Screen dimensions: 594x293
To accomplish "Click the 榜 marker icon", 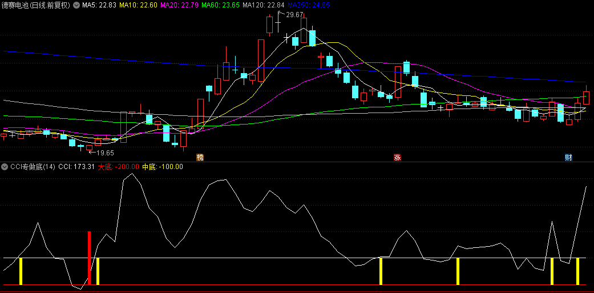I will pyautogui.click(x=200, y=157).
